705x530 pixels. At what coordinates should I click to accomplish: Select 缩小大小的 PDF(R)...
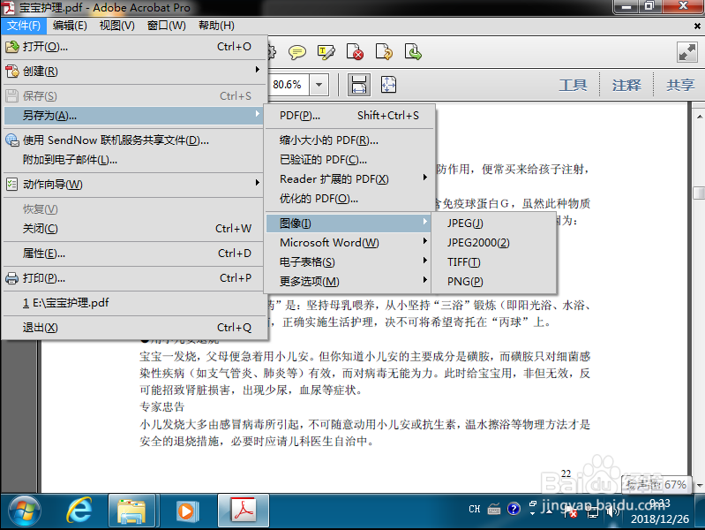349,140
